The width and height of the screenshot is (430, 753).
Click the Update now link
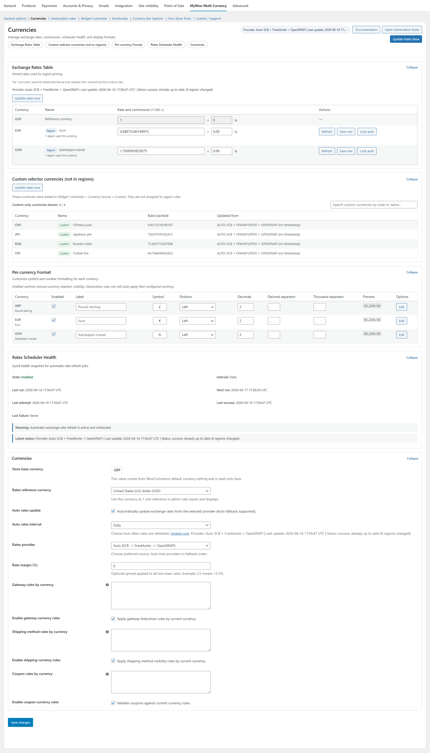[180, 534]
